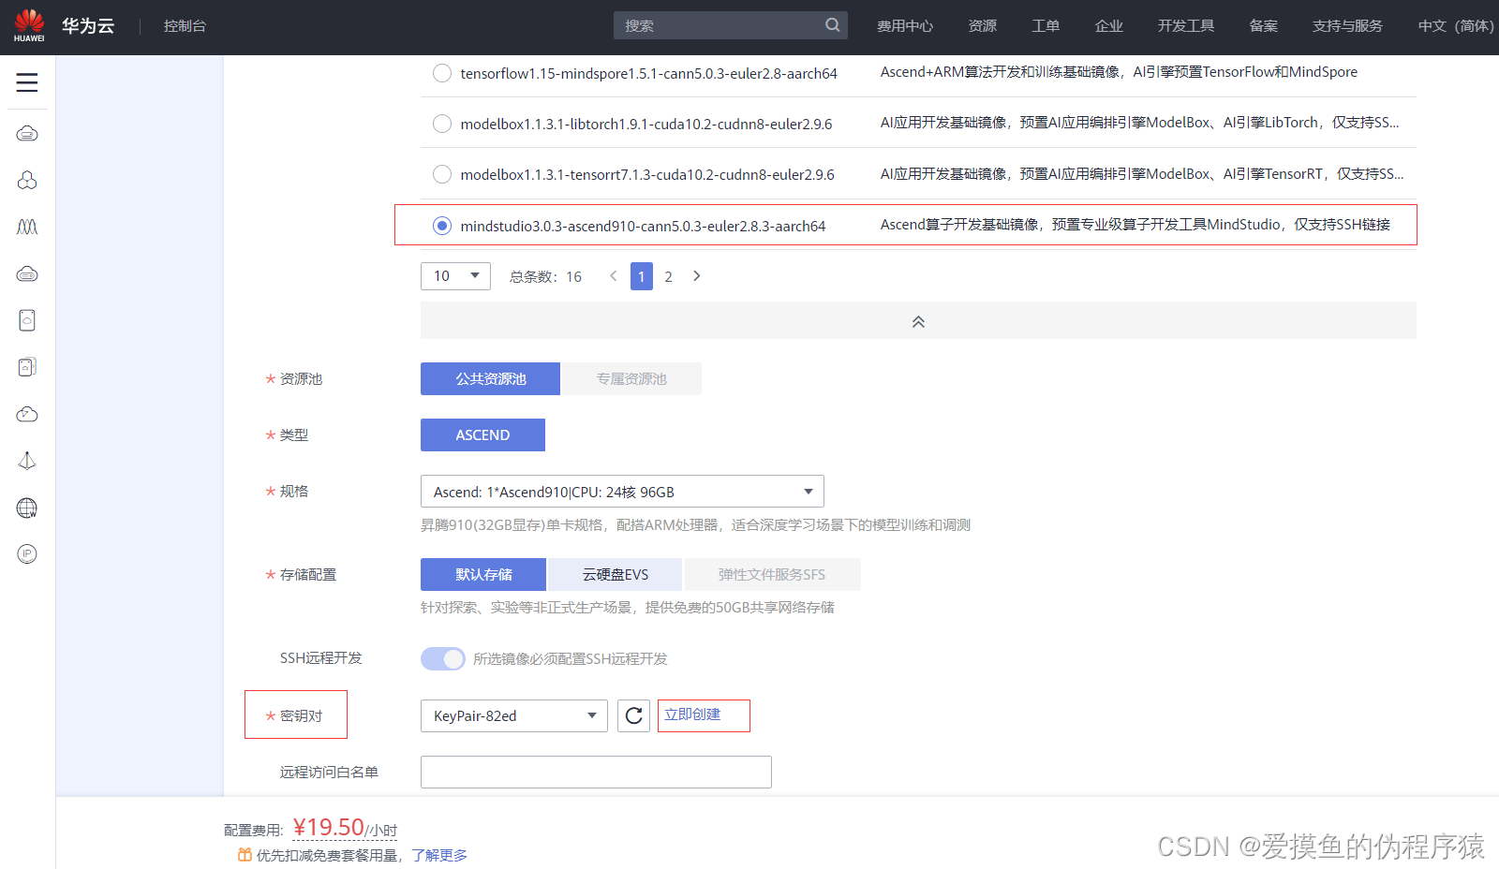Image resolution: width=1499 pixels, height=869 pixels.
Task: Open 资源 in top navigation
Action: tap(982, 26)
